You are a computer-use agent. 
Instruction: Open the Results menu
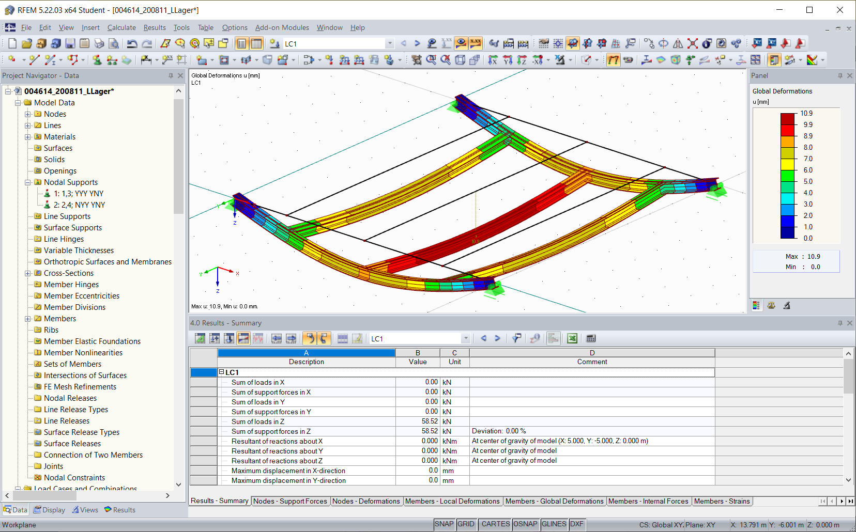[155, 27]
